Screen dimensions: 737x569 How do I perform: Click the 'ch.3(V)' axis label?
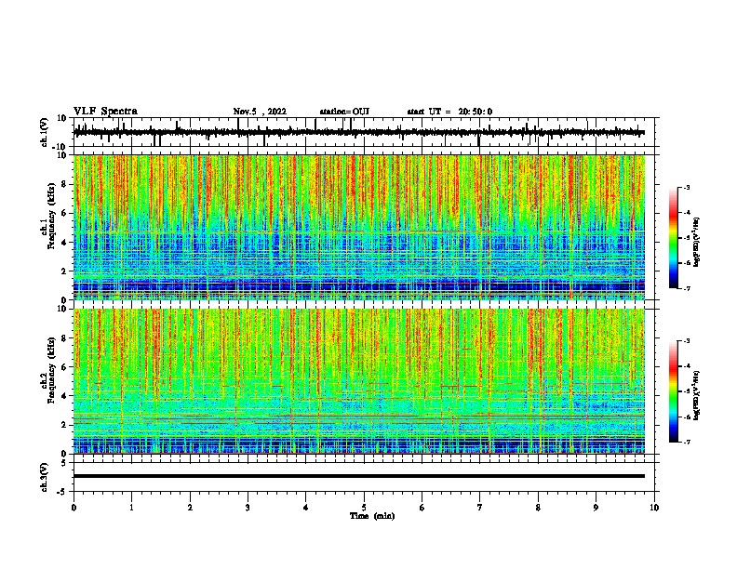[x=45, y=477]
